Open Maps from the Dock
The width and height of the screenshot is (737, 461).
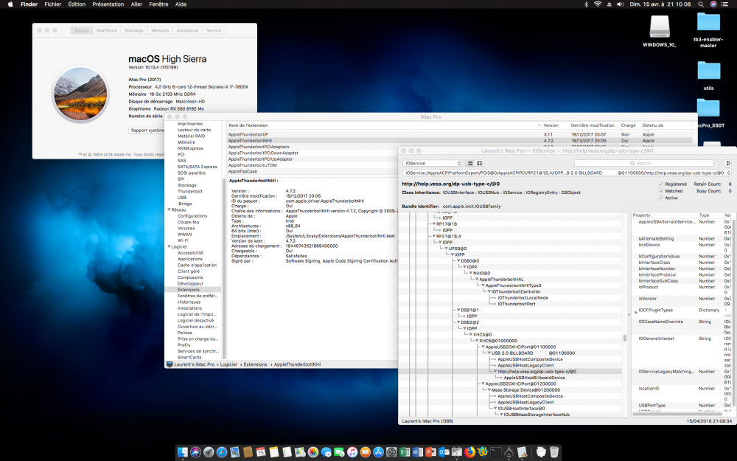point(300,453)
